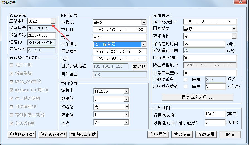Expand the 流控 dropdown
The width and height of the screenshot is (249, 145).
click(x=126, y=122)
